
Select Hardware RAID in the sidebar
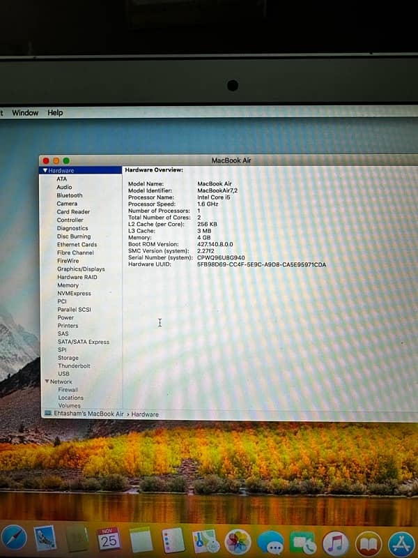[x=77, y=277]
